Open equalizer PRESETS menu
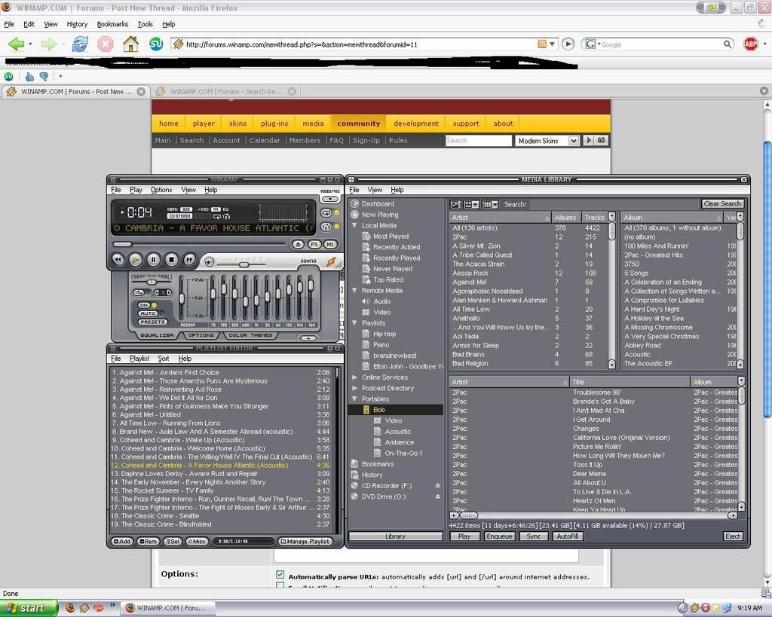Viewport: 772px width, 617px height. (152, 322)
